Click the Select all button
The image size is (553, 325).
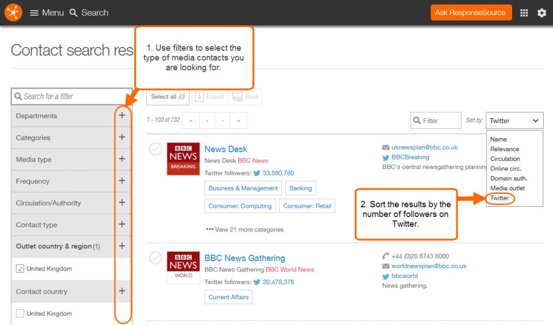pos(168,97)
